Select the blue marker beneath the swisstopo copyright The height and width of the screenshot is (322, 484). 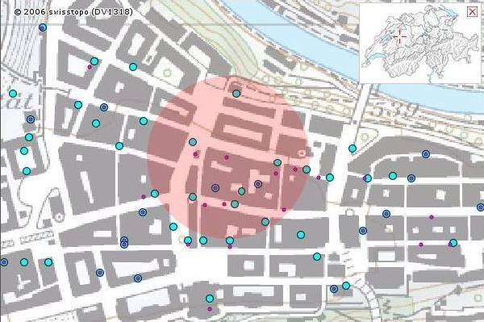click(43, 27)
